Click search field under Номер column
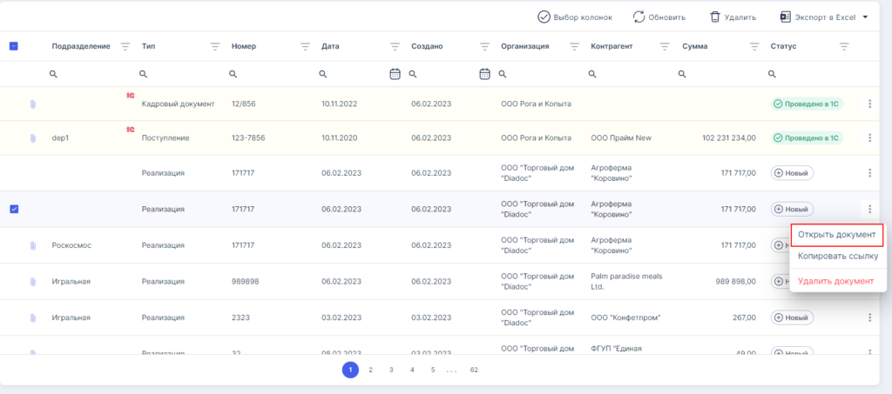The width and height of the screenshot is (892, 394). pyautogui.click(x=271, y=74)
